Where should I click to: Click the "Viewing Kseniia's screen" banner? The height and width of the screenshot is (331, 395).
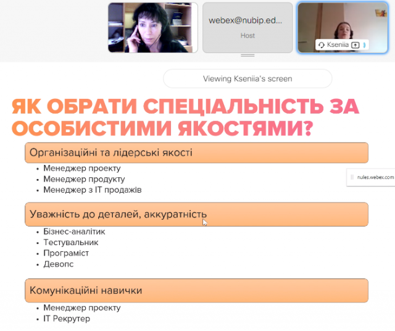coord(247,78)
